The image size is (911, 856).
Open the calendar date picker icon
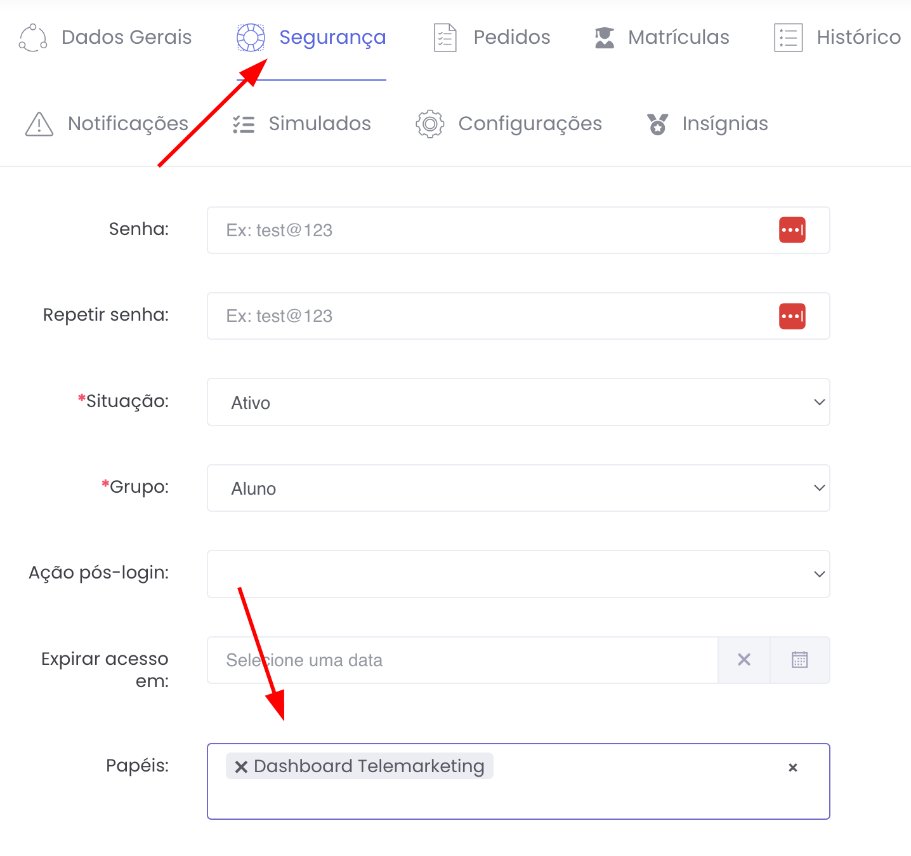click(799, 660)
